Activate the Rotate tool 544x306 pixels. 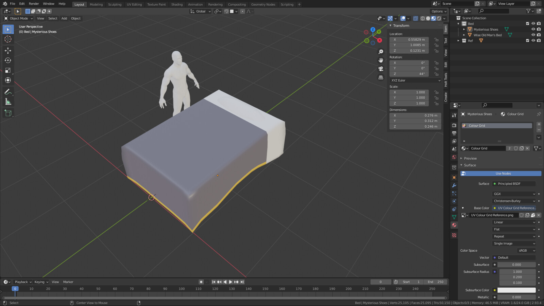8,60
